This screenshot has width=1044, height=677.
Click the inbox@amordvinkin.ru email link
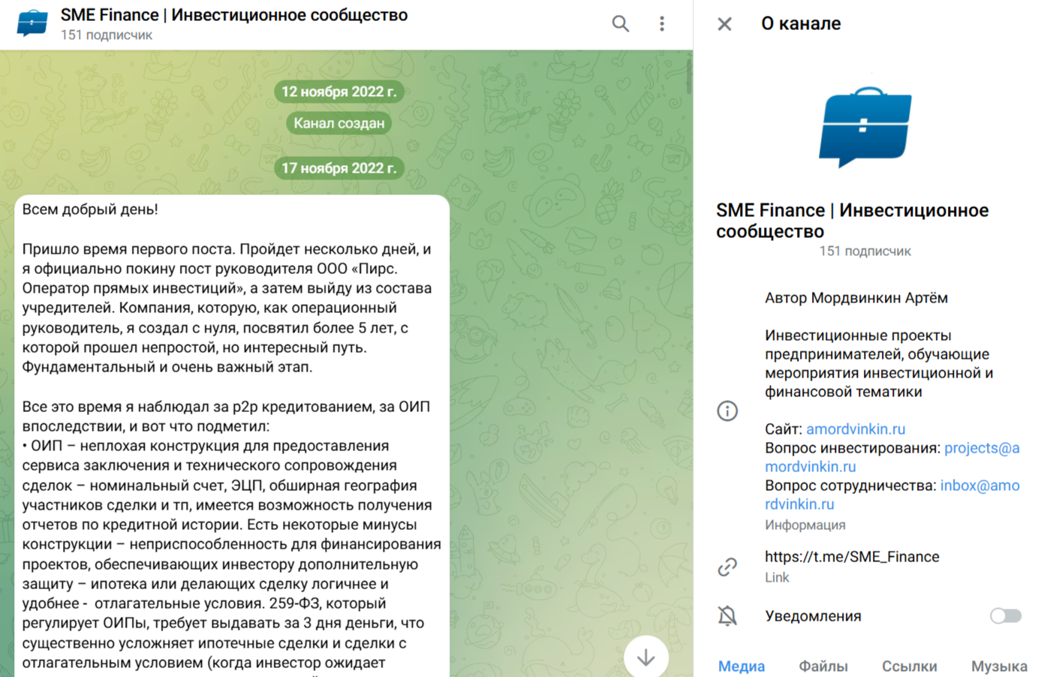pos(892,495)
